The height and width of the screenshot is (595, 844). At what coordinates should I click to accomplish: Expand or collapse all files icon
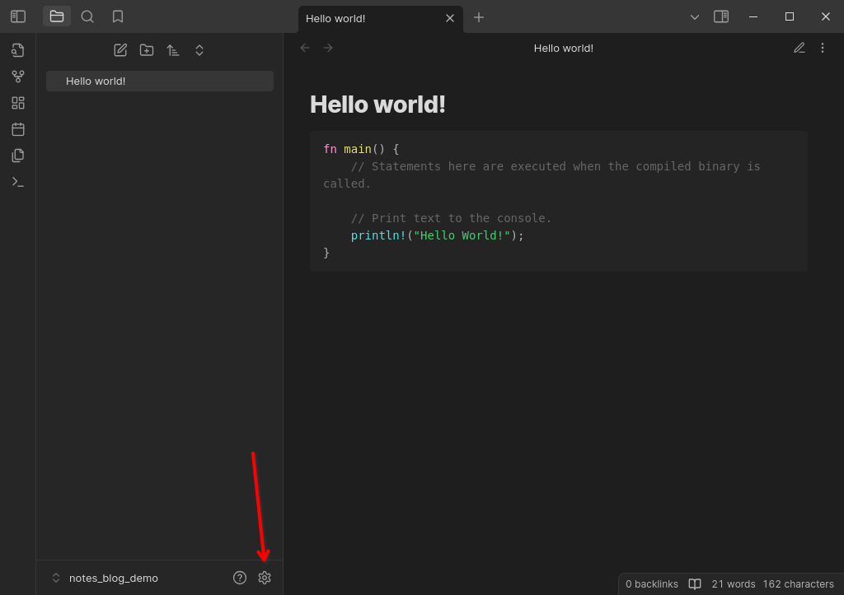tap(199, 50)
